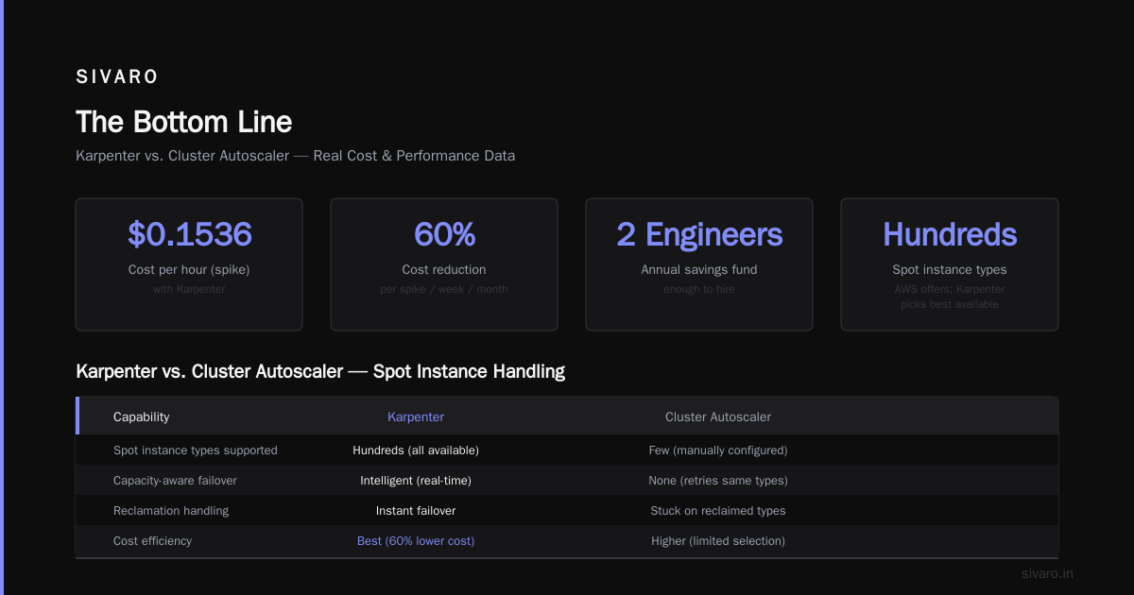This screenshot has height=595, width=1134.
Task: Click the Hundreds spot instance types card
Action: tap(950, 264)
